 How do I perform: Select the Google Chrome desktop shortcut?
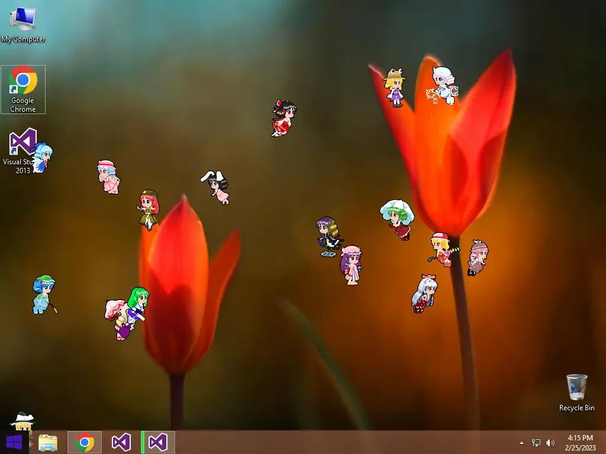click(23, 90)
